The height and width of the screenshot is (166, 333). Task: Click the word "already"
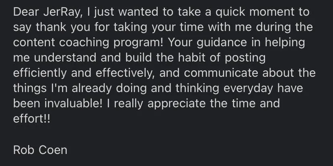pyautogui.click(x=92, y=88)
